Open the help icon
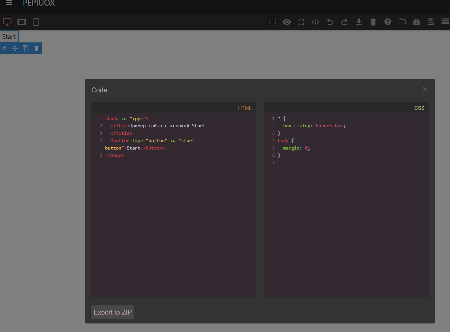The height and width of the screenshot is (332, 450). point(387,22)
